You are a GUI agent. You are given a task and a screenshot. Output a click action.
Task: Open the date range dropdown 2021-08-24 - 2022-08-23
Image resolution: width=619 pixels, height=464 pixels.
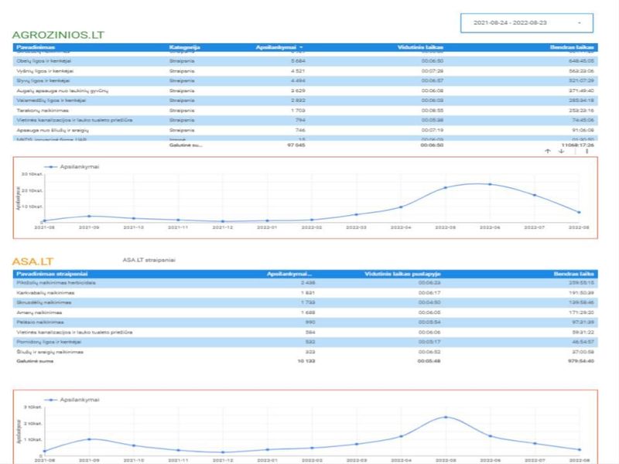[x=527, y=23]
